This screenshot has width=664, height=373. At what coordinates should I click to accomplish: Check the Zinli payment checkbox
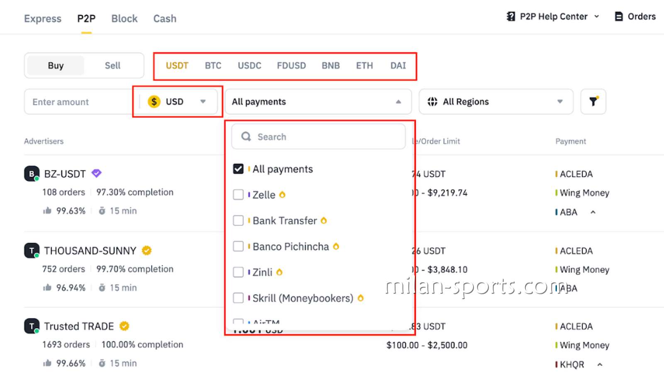coord(238,272)
